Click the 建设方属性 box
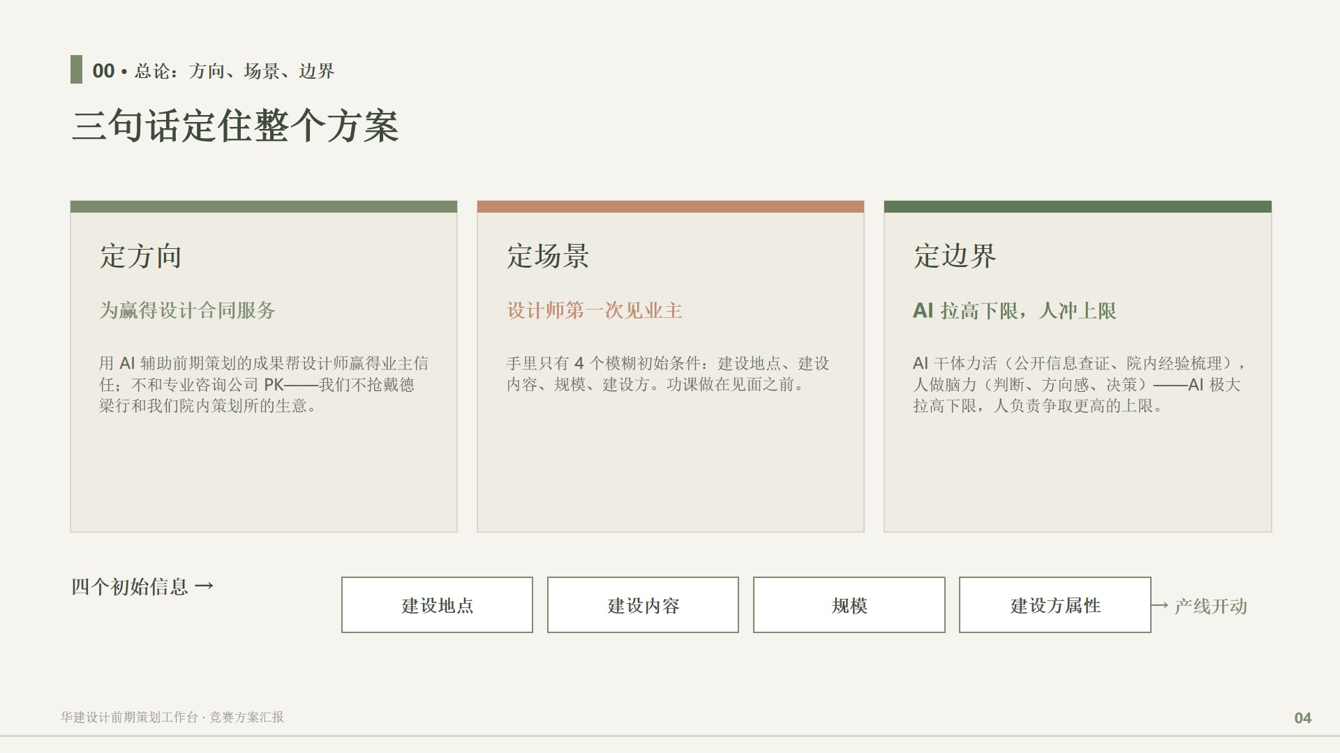 tap(1055, 605)
